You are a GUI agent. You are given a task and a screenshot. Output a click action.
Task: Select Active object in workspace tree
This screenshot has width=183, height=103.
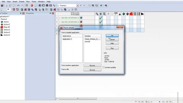(x=6, y=22)
